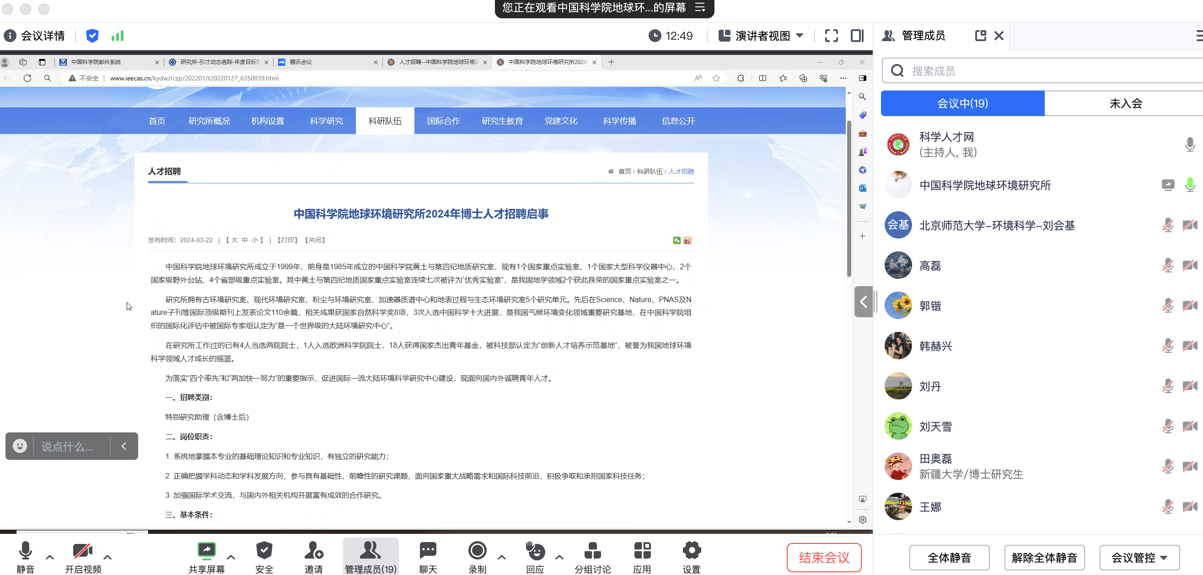Viewport: 1203px width, 575px height.
Task: Open the 回应 reactions
Action: click(535, 557)
